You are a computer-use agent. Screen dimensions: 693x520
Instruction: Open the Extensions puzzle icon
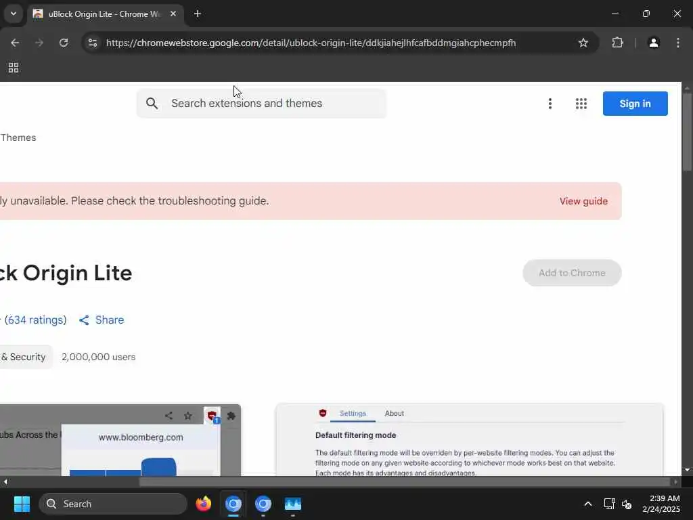(617, 43)
